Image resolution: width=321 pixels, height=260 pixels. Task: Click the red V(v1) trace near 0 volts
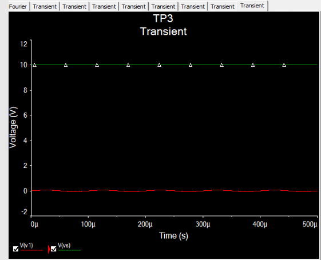(x=174, y=191)
